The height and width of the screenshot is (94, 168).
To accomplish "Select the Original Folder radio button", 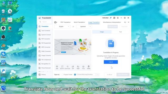I will [x=62, y=74].
